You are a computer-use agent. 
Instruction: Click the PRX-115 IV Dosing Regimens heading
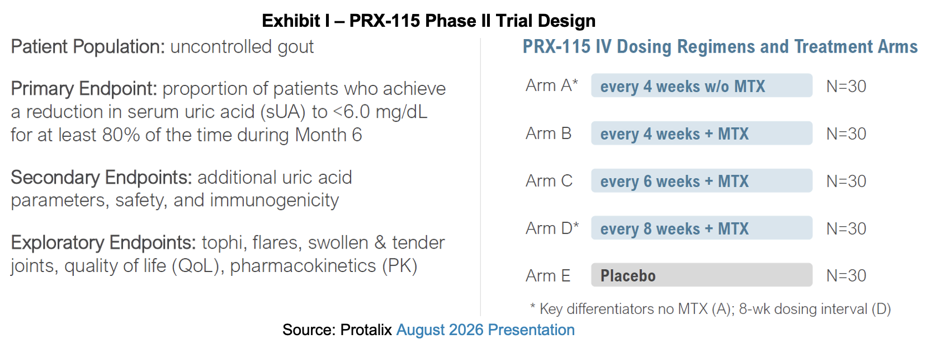pos(720,47)
